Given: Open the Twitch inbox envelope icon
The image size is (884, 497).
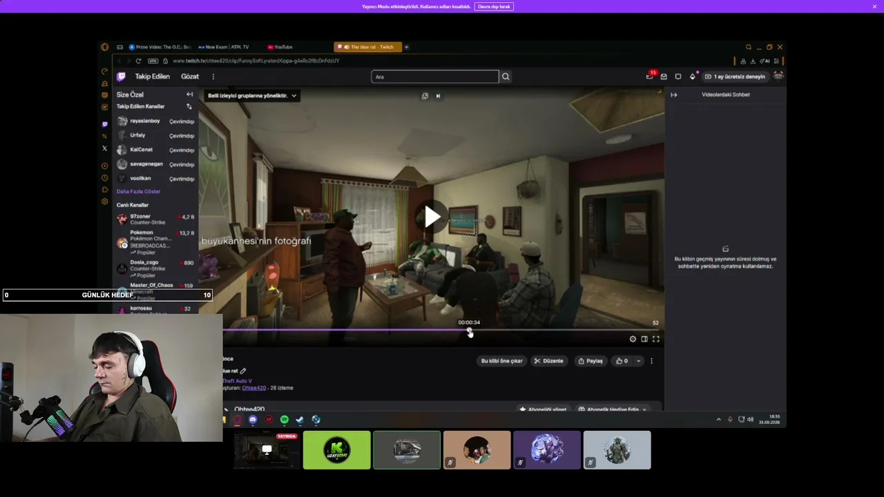Looking at the screenshot, I should [x=664, y=77].
